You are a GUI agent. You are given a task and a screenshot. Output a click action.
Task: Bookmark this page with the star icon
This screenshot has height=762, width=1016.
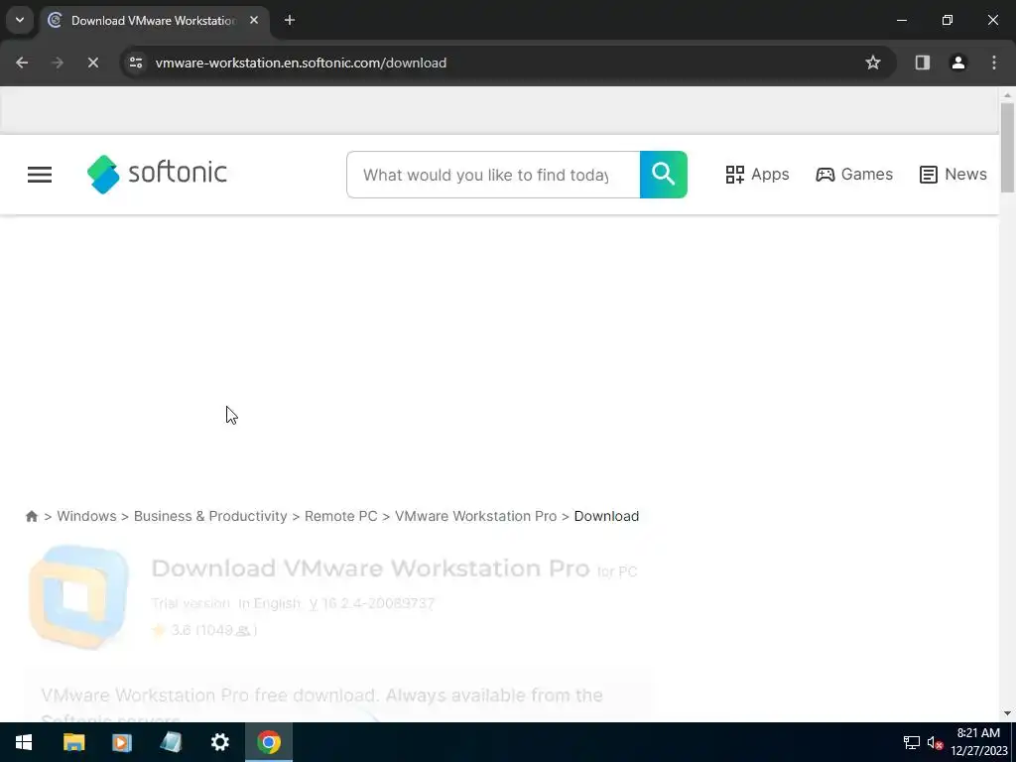click(873, 63)
